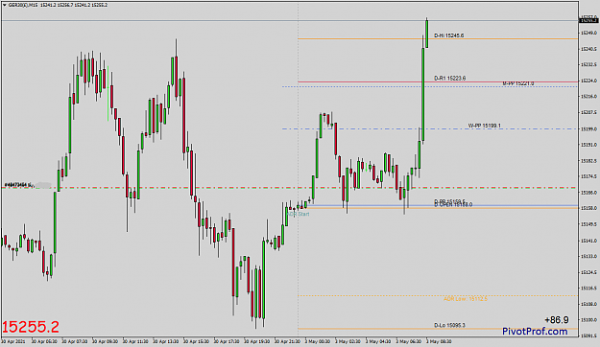Click the ADR Start label
The height and width of the screenshot is (347, 600).
click(x=299, y=214)
